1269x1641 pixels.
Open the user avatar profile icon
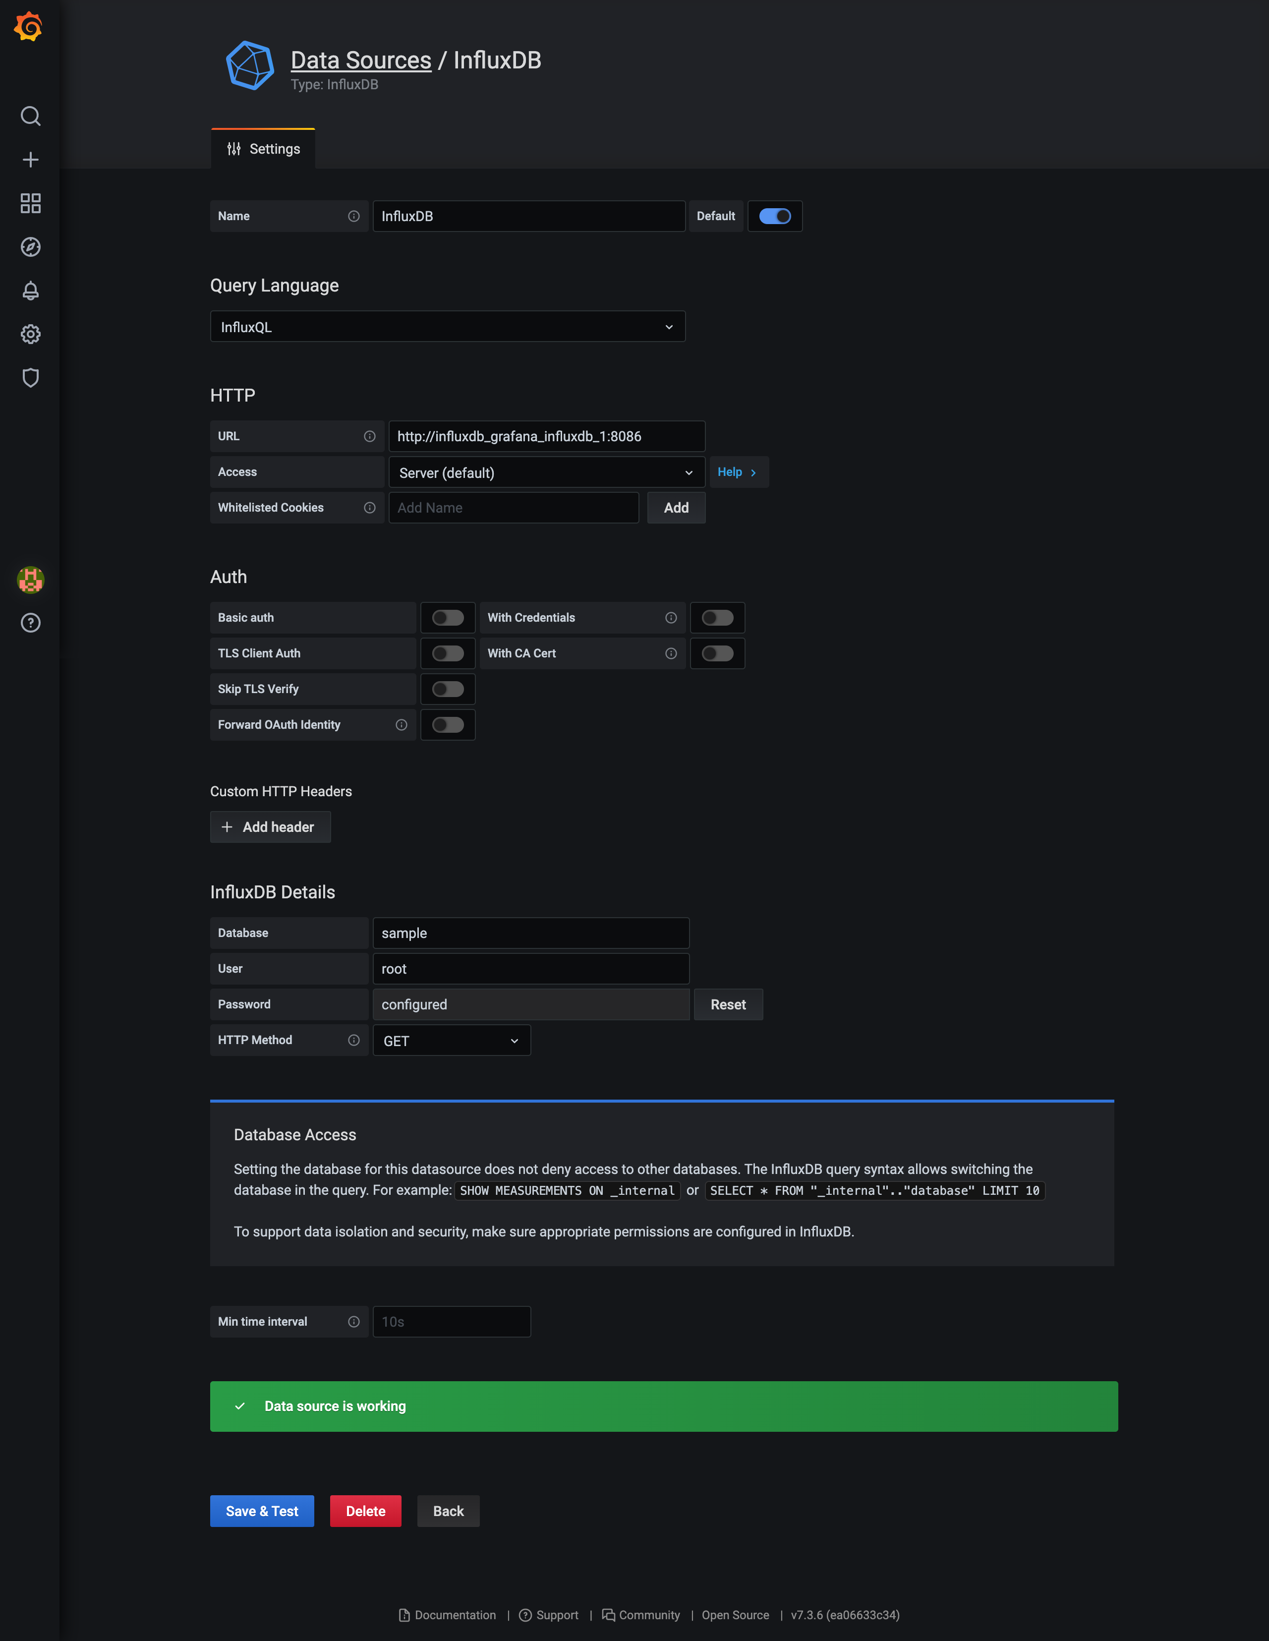click(30, 580)
